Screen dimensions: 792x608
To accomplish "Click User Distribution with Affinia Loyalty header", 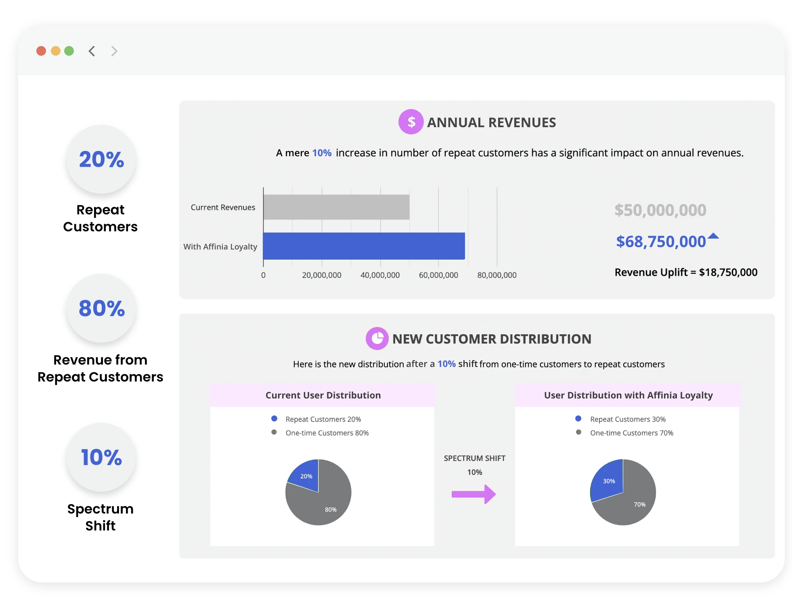I will pos(628,395).
